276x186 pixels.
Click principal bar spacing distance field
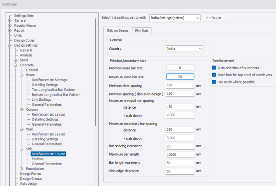pyautogui.click(x=180, y=107)
